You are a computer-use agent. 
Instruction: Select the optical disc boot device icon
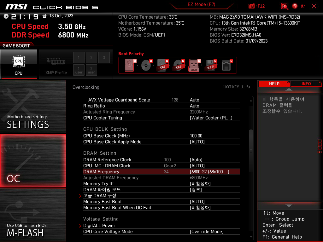[x=146, y=65]
